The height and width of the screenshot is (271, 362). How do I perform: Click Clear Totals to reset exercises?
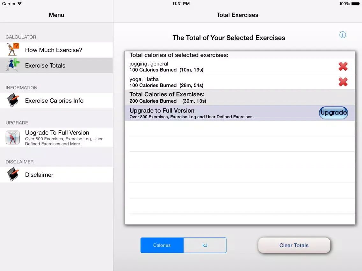pyautogui.click(x=293, y=245)
